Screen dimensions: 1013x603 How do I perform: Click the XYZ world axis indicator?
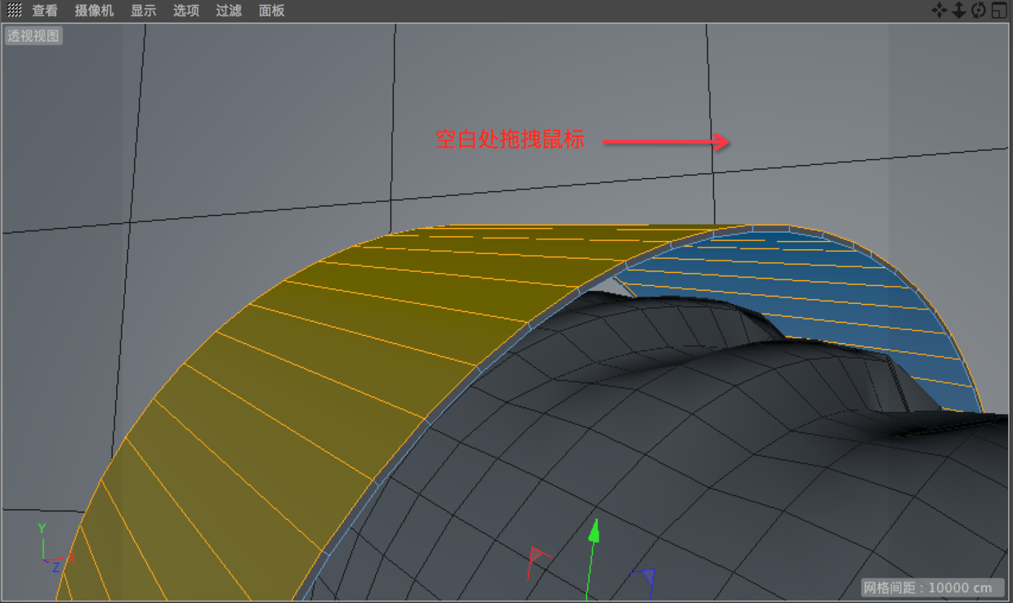pyautogui.click(x=56, y=548)
